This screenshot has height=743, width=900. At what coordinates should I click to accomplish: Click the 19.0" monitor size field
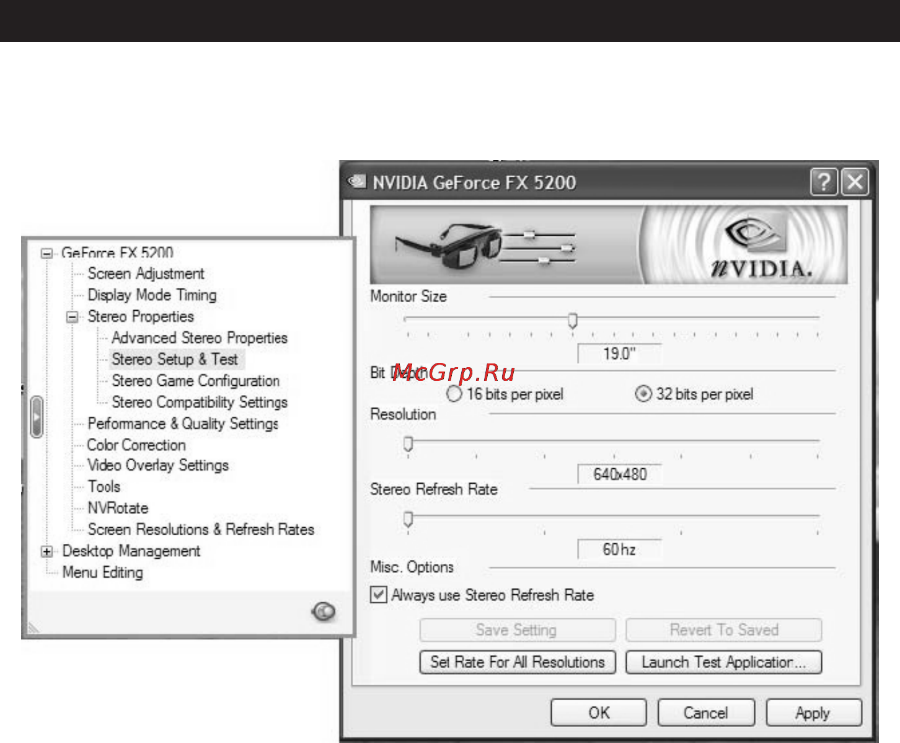point(619,354)
